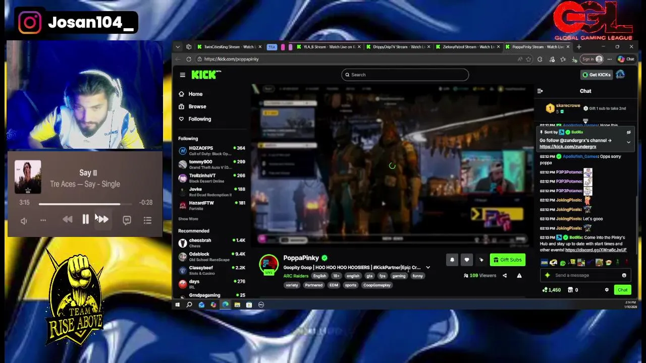Click the KICK logo
This screenshot has height=363, width=646.
tap(206, 75)
